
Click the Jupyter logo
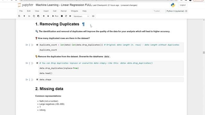pos(26,5)
